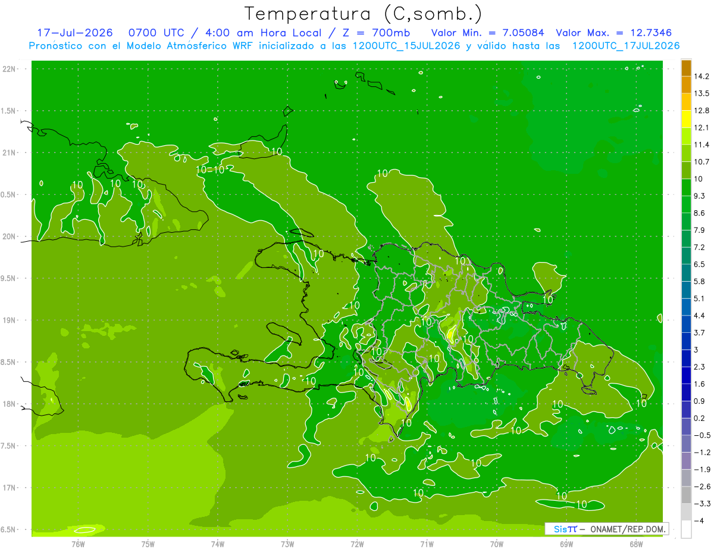Click the '18N' latitude axis label
The height and width of the screenshot is (552, 714).
point(10,404)
